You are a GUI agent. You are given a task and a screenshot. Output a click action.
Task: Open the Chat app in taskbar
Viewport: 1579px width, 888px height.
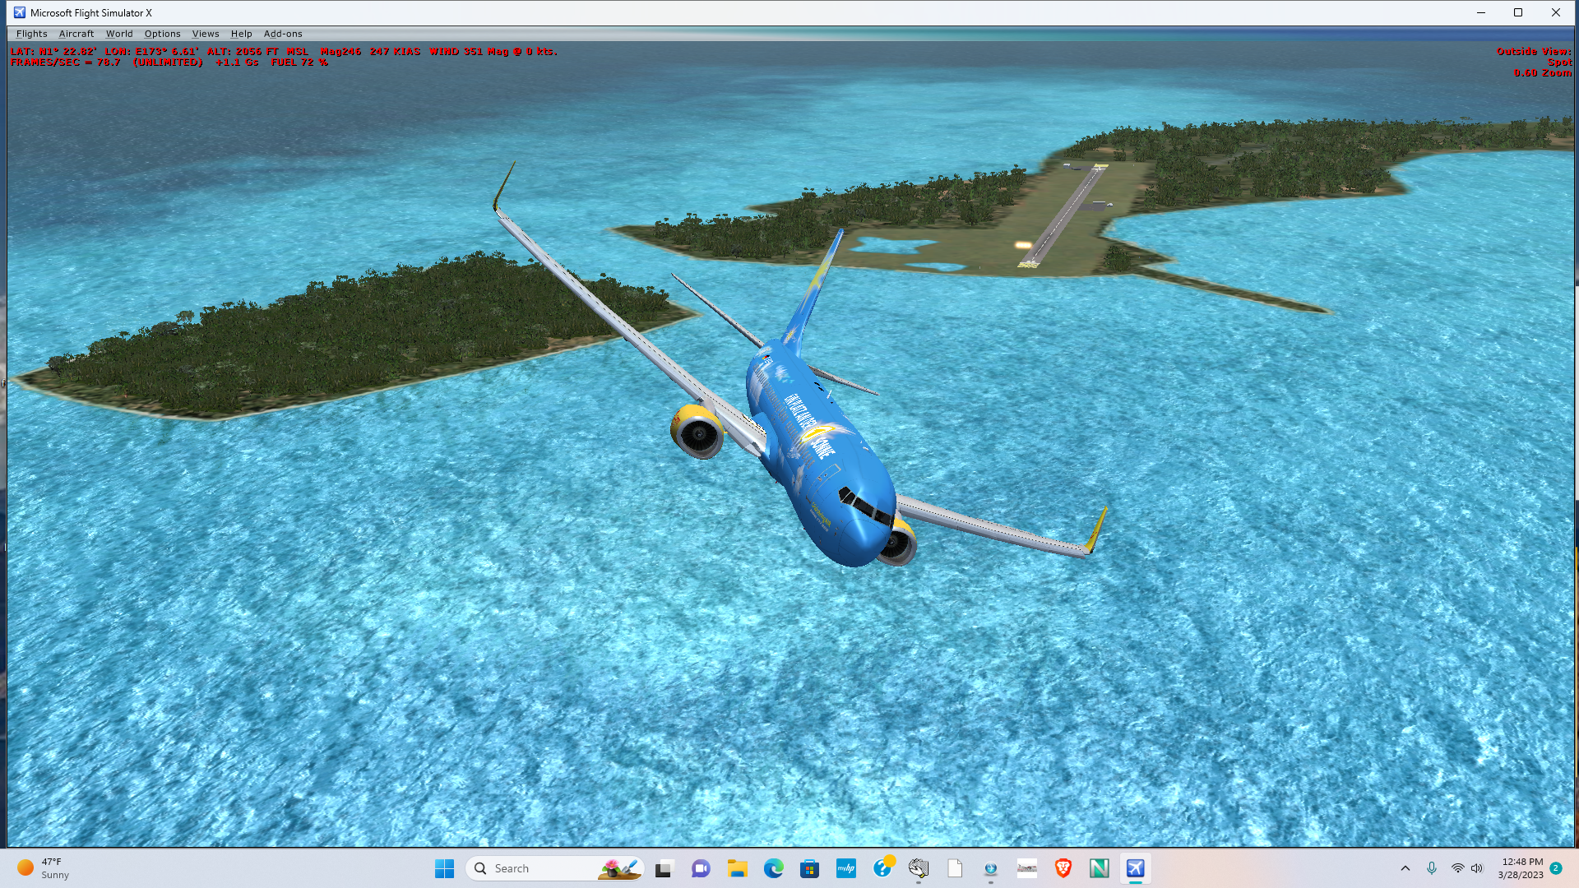[x=701, y=868]
